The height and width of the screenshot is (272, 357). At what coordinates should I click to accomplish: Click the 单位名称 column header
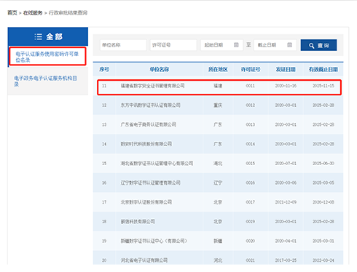(160, 70)
